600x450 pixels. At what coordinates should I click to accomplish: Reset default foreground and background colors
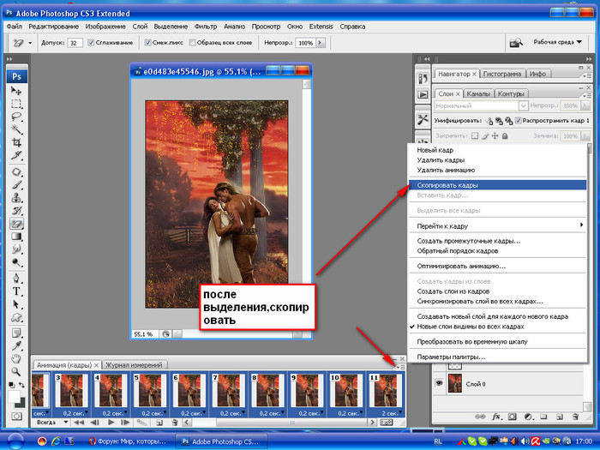coord(11,385)
